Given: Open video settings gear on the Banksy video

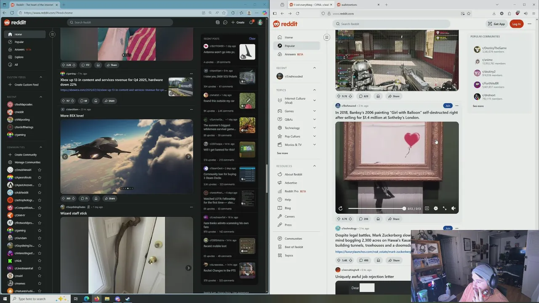Looking at the screenshot, I should point(436,208).
